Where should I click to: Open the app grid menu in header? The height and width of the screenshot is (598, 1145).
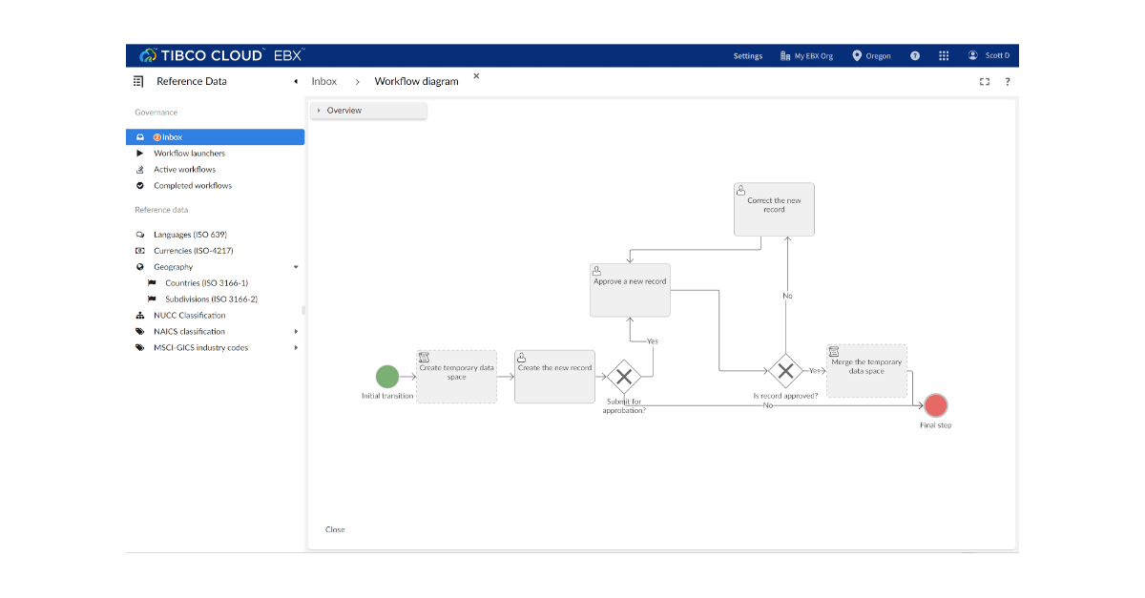click(944, 55)
